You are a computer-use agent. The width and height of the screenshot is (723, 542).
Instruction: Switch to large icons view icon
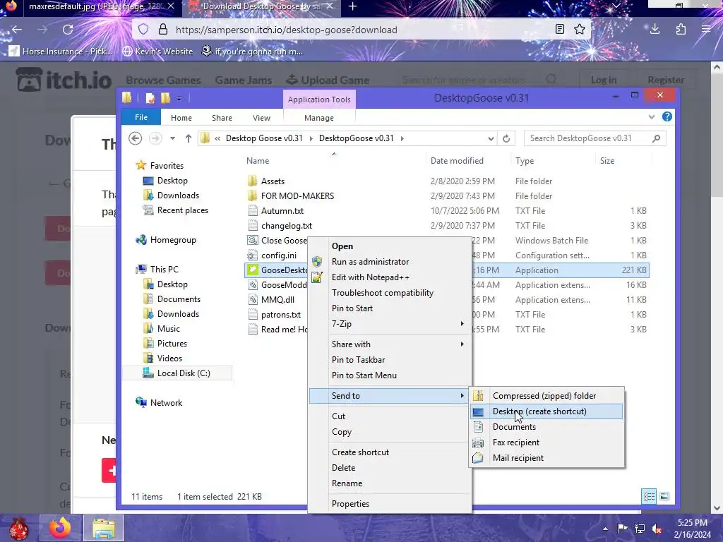pos(664,496)
